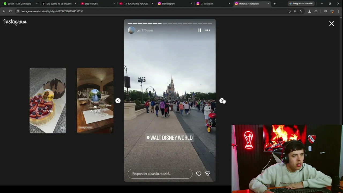
Task: Click the 'us' highlight name
Action: coord(138,30)
